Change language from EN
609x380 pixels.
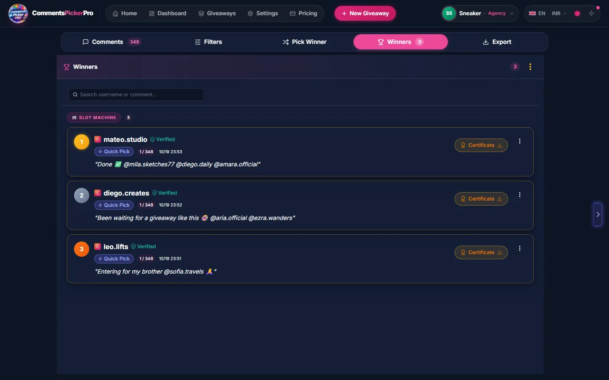(537, 14)
